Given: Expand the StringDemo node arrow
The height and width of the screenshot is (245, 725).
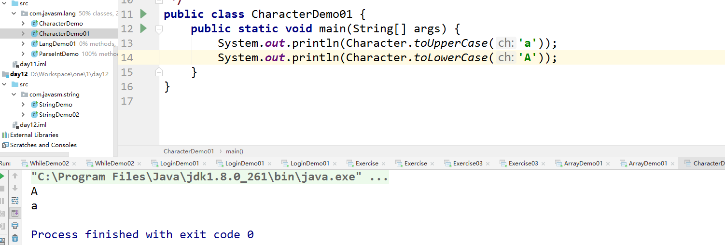Looking at the screenshot, I should 23,105.
